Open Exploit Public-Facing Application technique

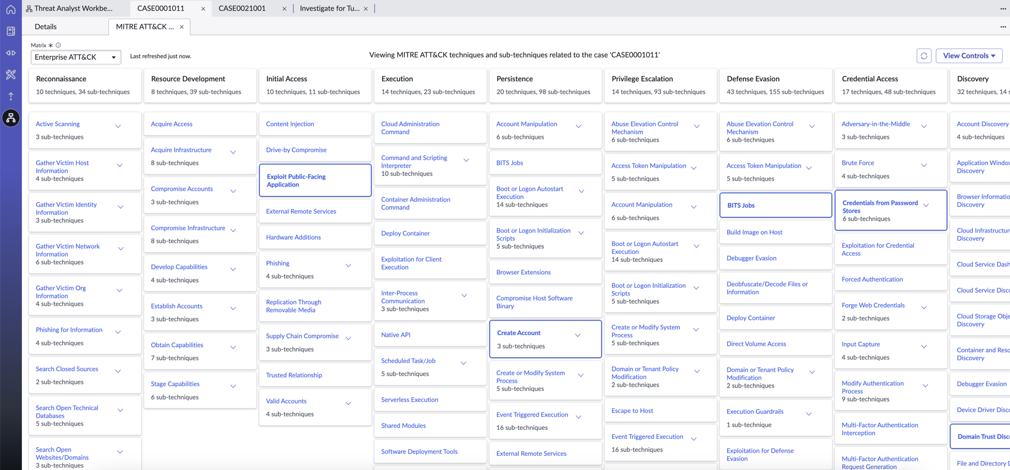(296, 181)
